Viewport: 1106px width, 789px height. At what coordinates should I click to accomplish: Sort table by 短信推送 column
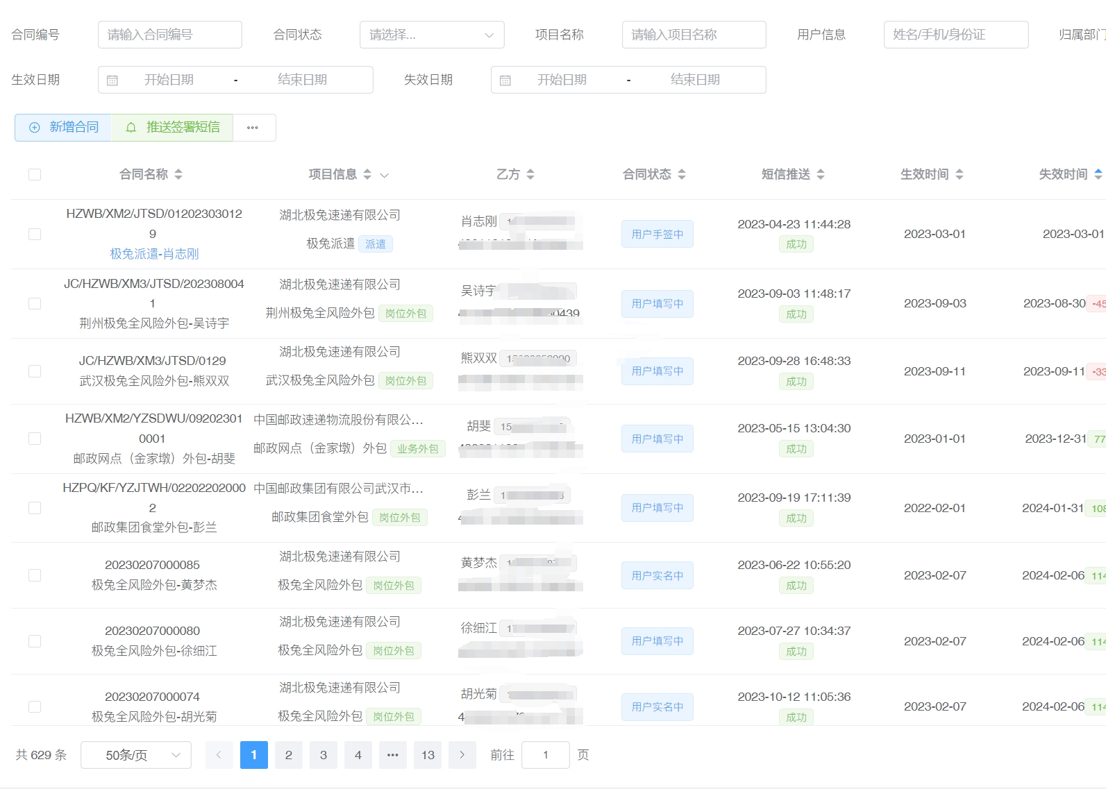click(x=821, y=174)
